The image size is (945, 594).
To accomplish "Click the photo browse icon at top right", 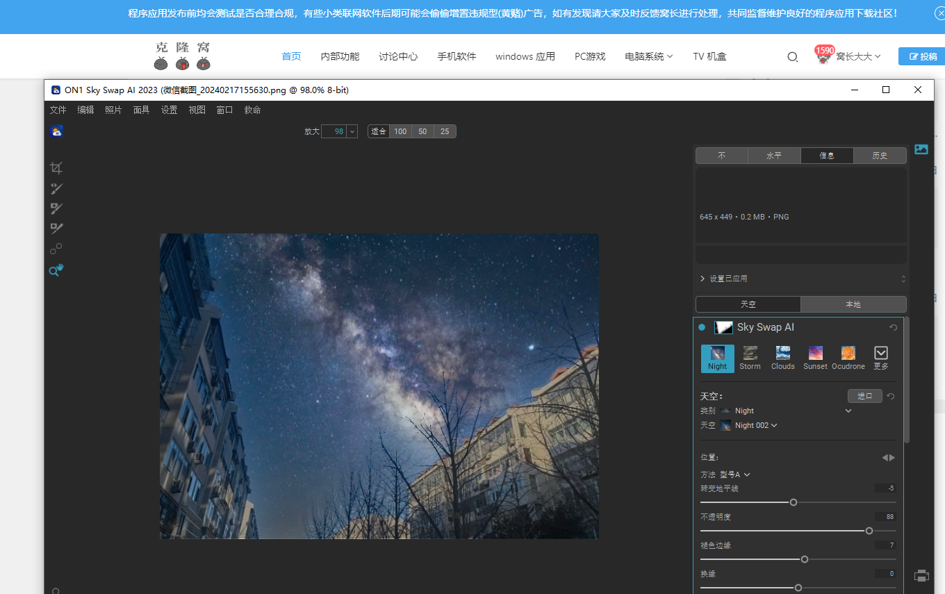I will 921,149.
